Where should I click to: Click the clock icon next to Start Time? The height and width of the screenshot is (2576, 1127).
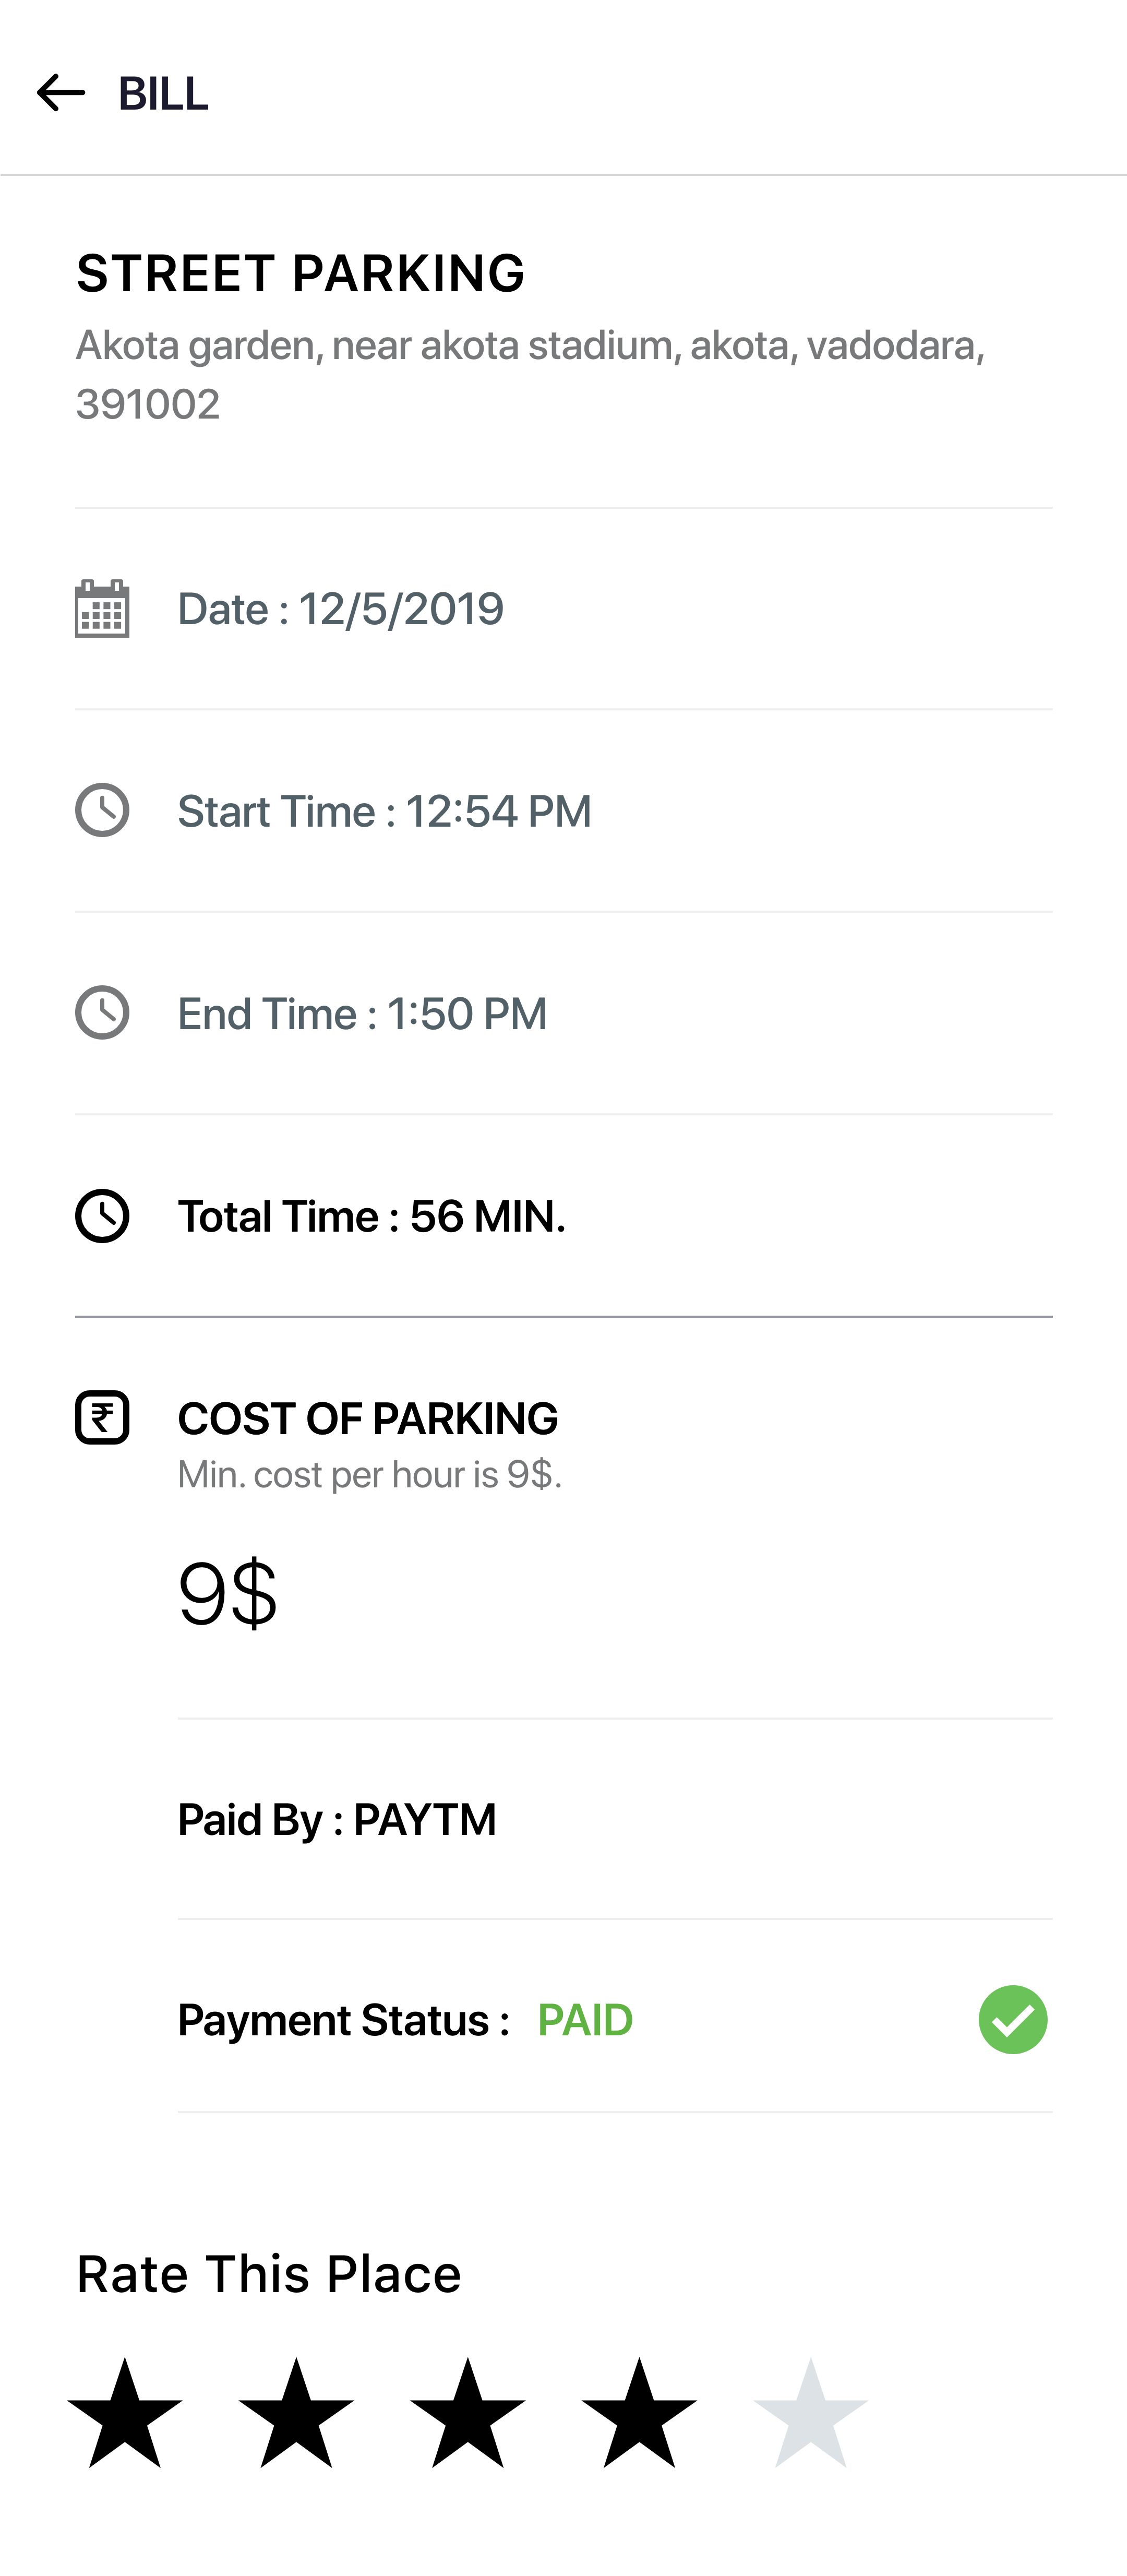(102, 810)
